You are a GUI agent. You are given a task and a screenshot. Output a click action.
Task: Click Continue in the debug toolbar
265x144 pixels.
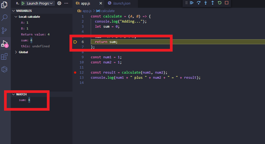[x=192, y=3]
